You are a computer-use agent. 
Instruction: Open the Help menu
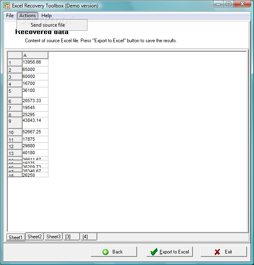click(x=46, y=16)
